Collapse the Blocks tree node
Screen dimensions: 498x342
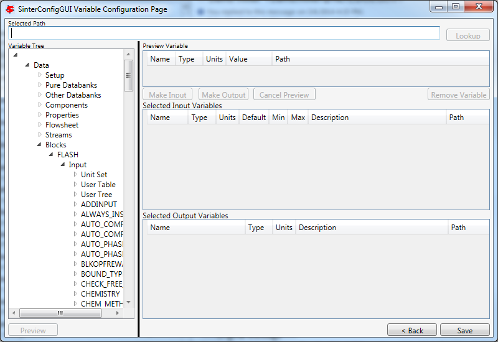40,145
